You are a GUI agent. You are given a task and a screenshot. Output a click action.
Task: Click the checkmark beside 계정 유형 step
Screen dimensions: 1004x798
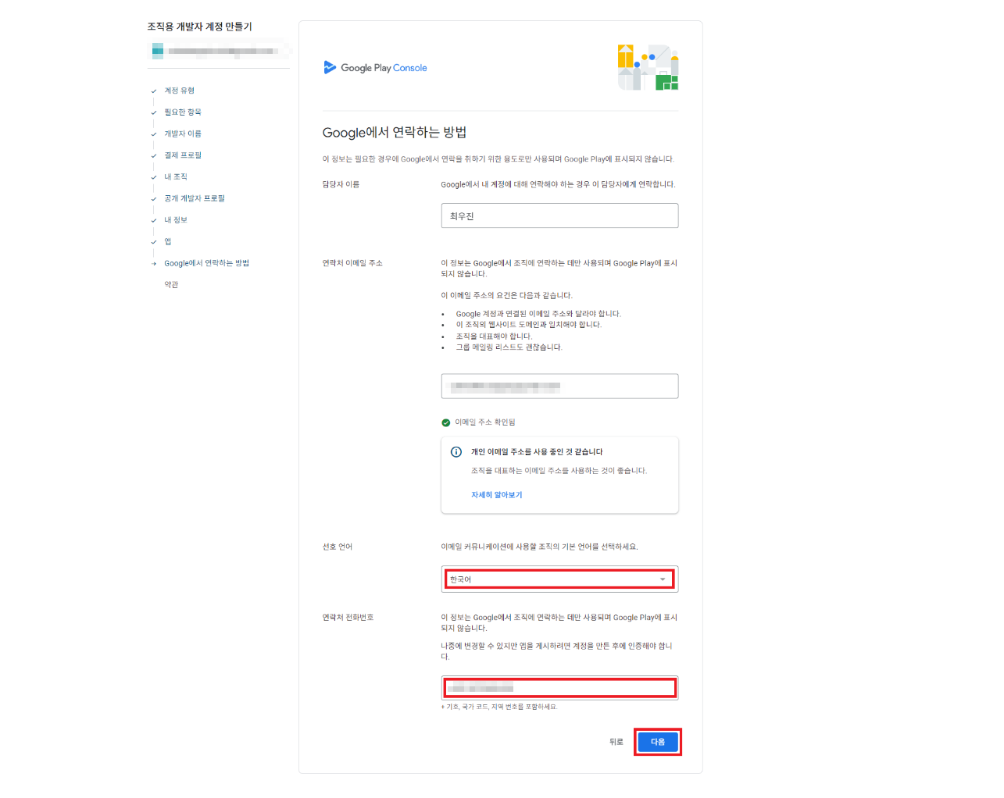(154, 91)
